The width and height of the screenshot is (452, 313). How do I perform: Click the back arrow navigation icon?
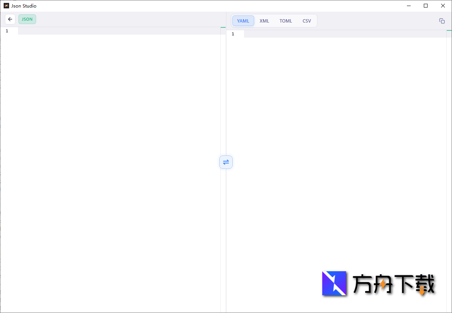tap(10, 19)
